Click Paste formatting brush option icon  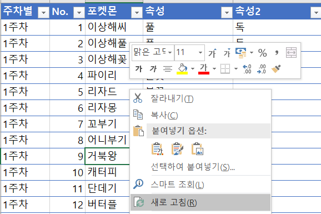pos(177,149)
